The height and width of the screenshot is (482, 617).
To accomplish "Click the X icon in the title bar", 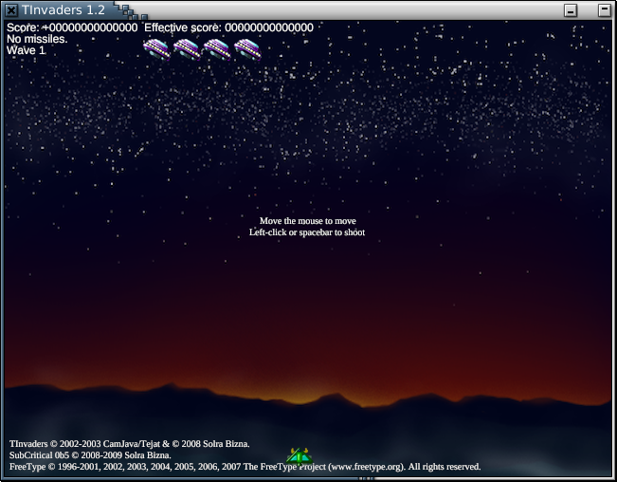I will tap(10, 9).
